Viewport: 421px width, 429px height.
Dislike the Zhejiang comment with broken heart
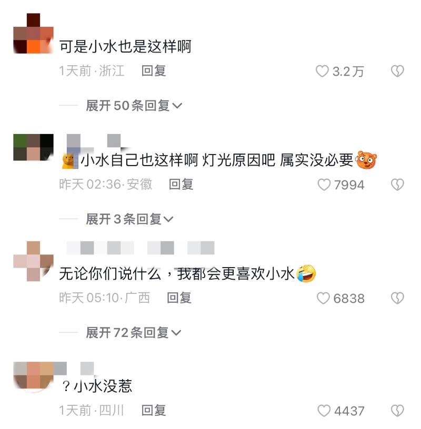click(x=397, y=71)
